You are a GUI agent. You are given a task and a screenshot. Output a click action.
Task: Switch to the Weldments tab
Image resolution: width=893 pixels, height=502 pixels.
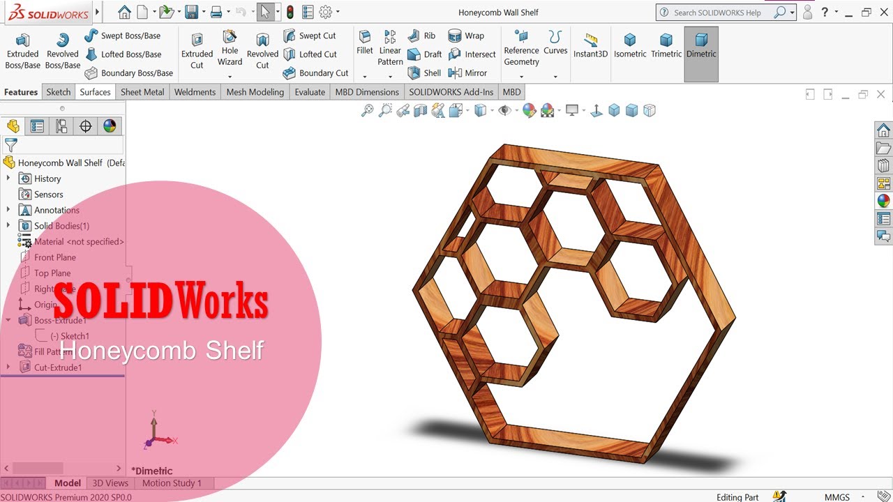pyautogui.click(x=195, y=92)
